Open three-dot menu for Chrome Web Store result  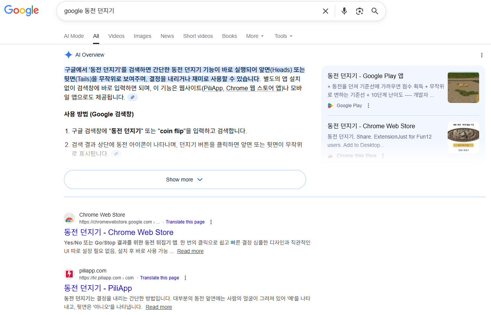click(x=211, y=222)
